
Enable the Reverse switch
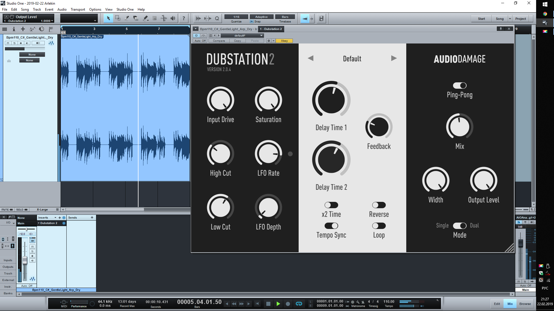[379, 205]
